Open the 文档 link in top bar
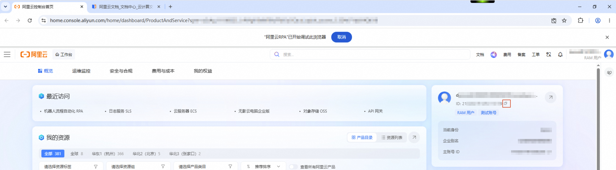 pyautogui.click(x=480, y=55)
